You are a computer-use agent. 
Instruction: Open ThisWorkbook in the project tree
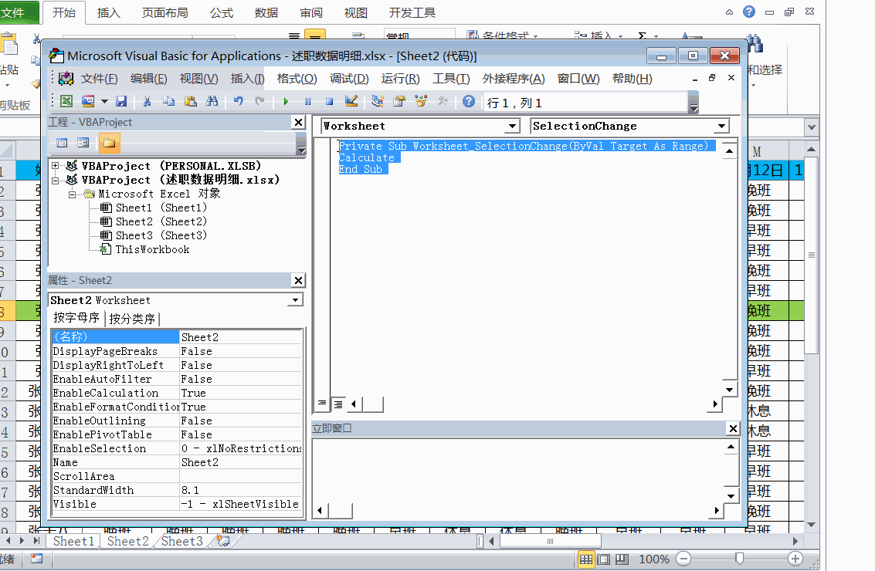click(152, 249)
